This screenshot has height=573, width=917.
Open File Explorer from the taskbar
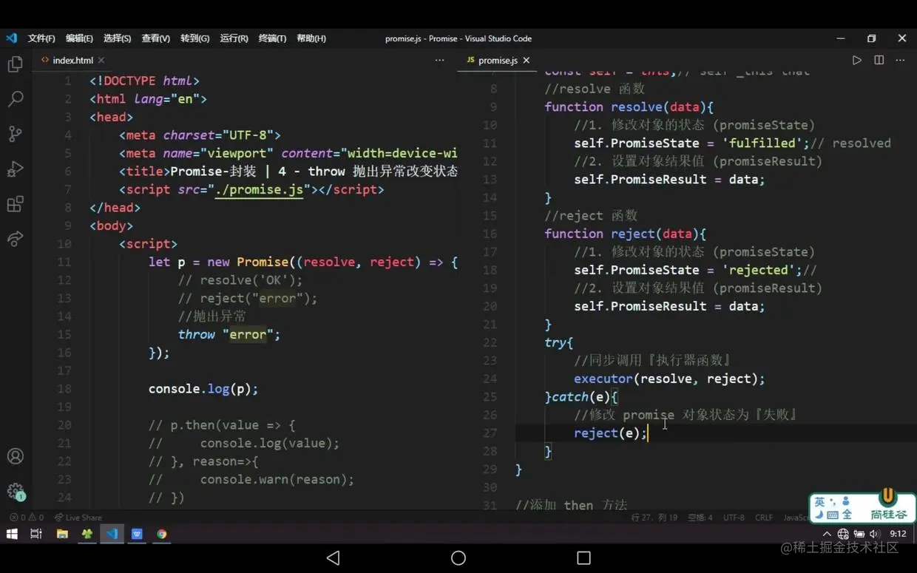[x=62, y=533]
